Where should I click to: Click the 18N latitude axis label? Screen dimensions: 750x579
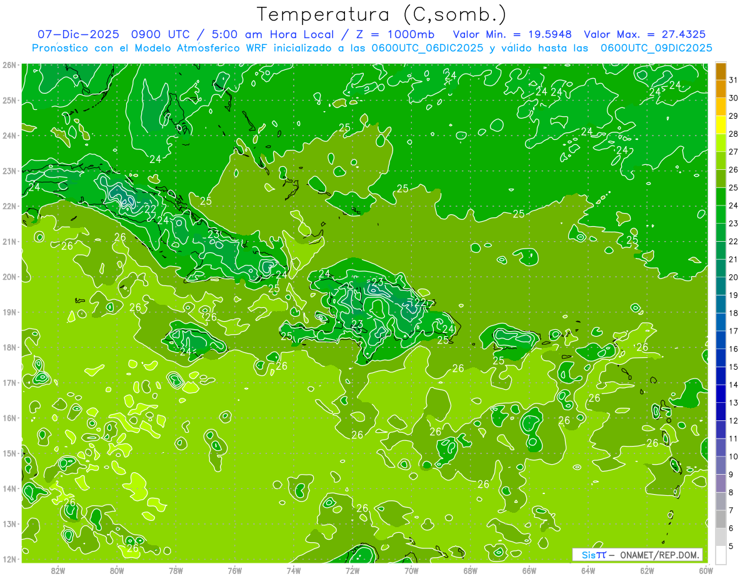[9, 347]
